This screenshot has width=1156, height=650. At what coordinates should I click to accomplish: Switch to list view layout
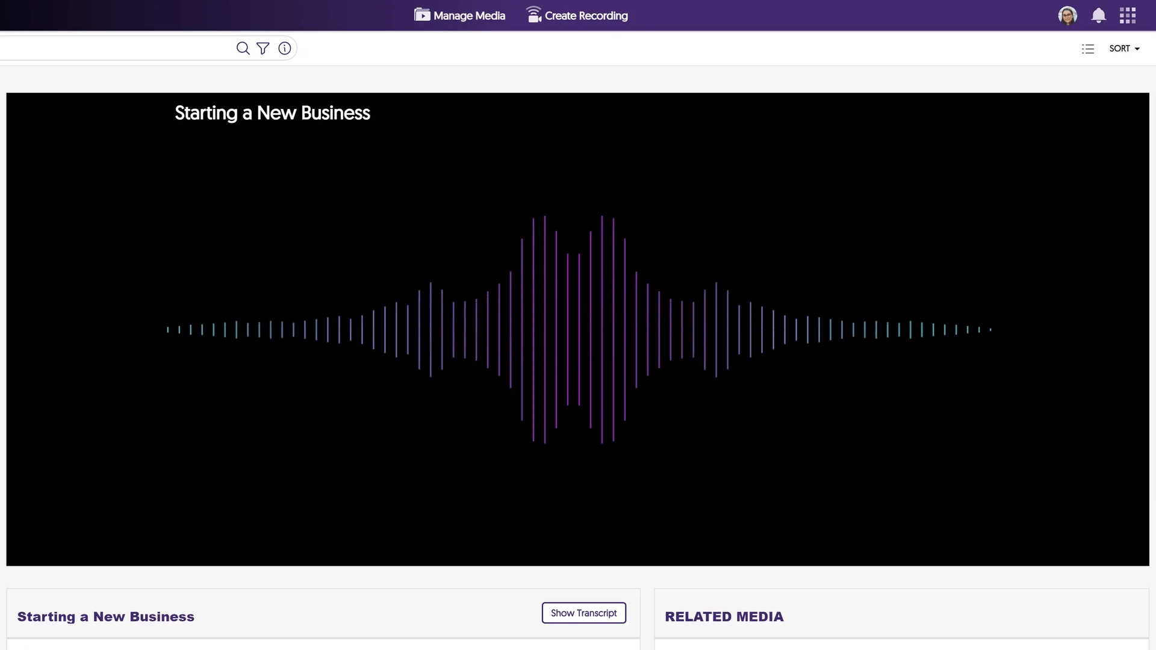1087,49
